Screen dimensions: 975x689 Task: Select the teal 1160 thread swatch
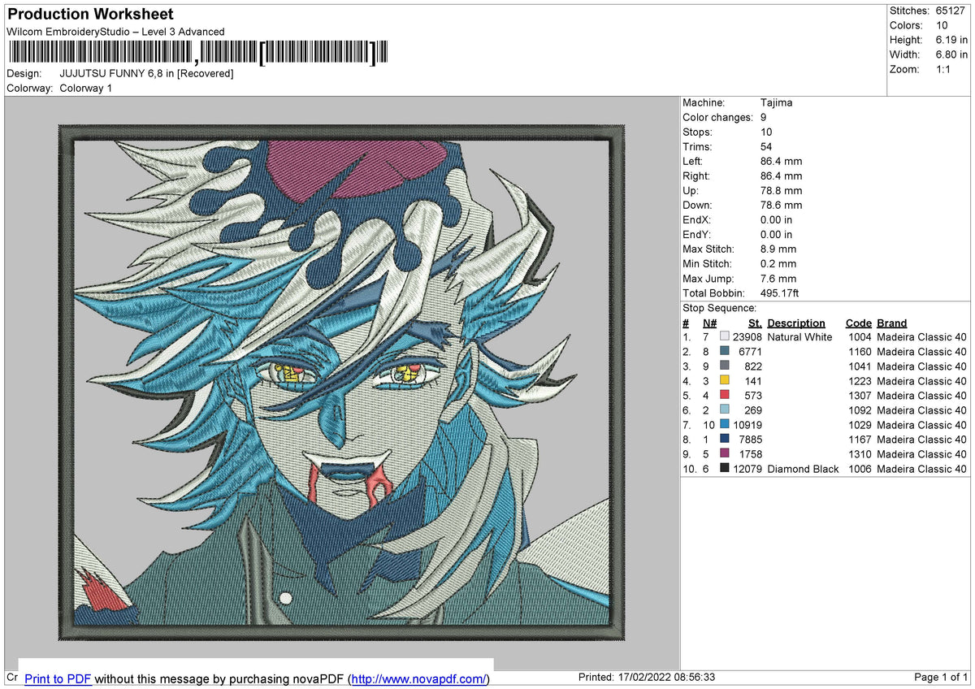[725, 352]
